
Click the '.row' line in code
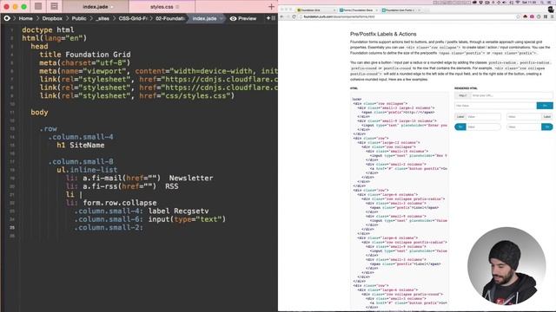[x=49, y=129]
